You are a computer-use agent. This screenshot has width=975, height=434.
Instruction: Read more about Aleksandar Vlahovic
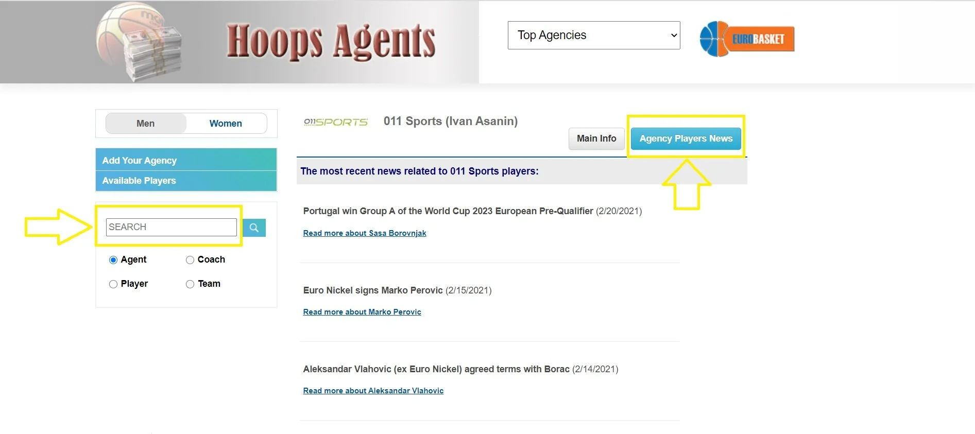click(373, 391)
